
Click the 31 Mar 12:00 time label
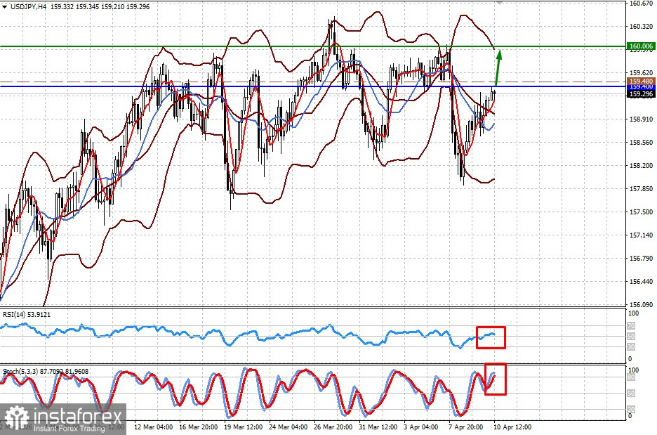click(x=378, y=427)
